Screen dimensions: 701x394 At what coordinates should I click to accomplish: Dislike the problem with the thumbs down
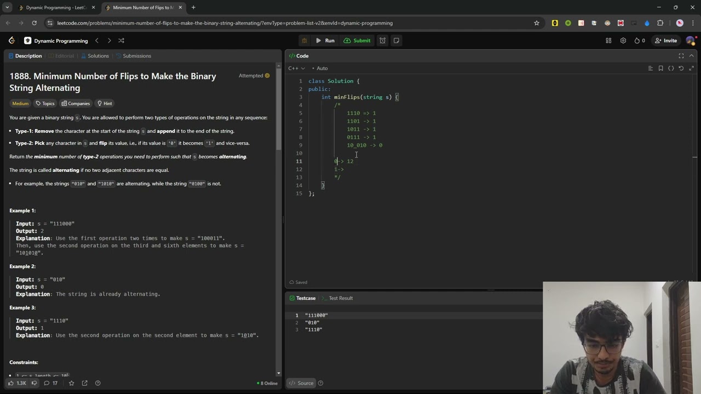[34, 383]
